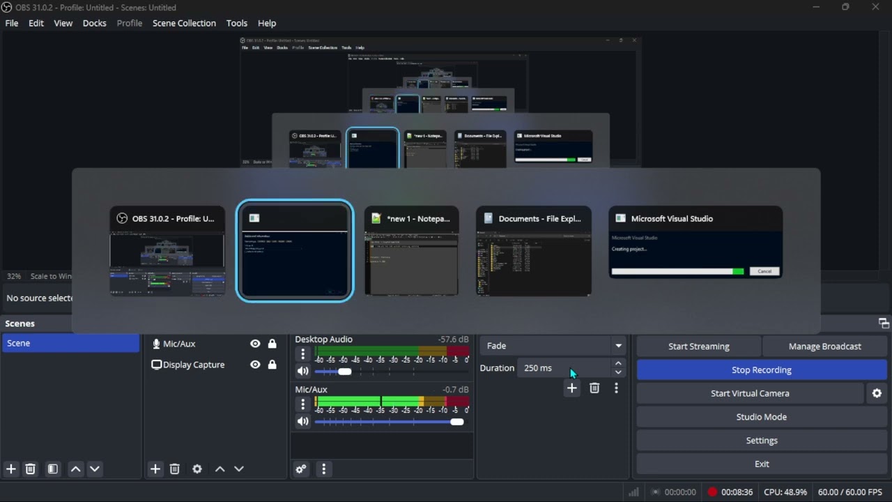This screenshot has height=502, width=892.
Task: Click the Studio Mode button
Action: pyautogui.click(x=761, y=417)
